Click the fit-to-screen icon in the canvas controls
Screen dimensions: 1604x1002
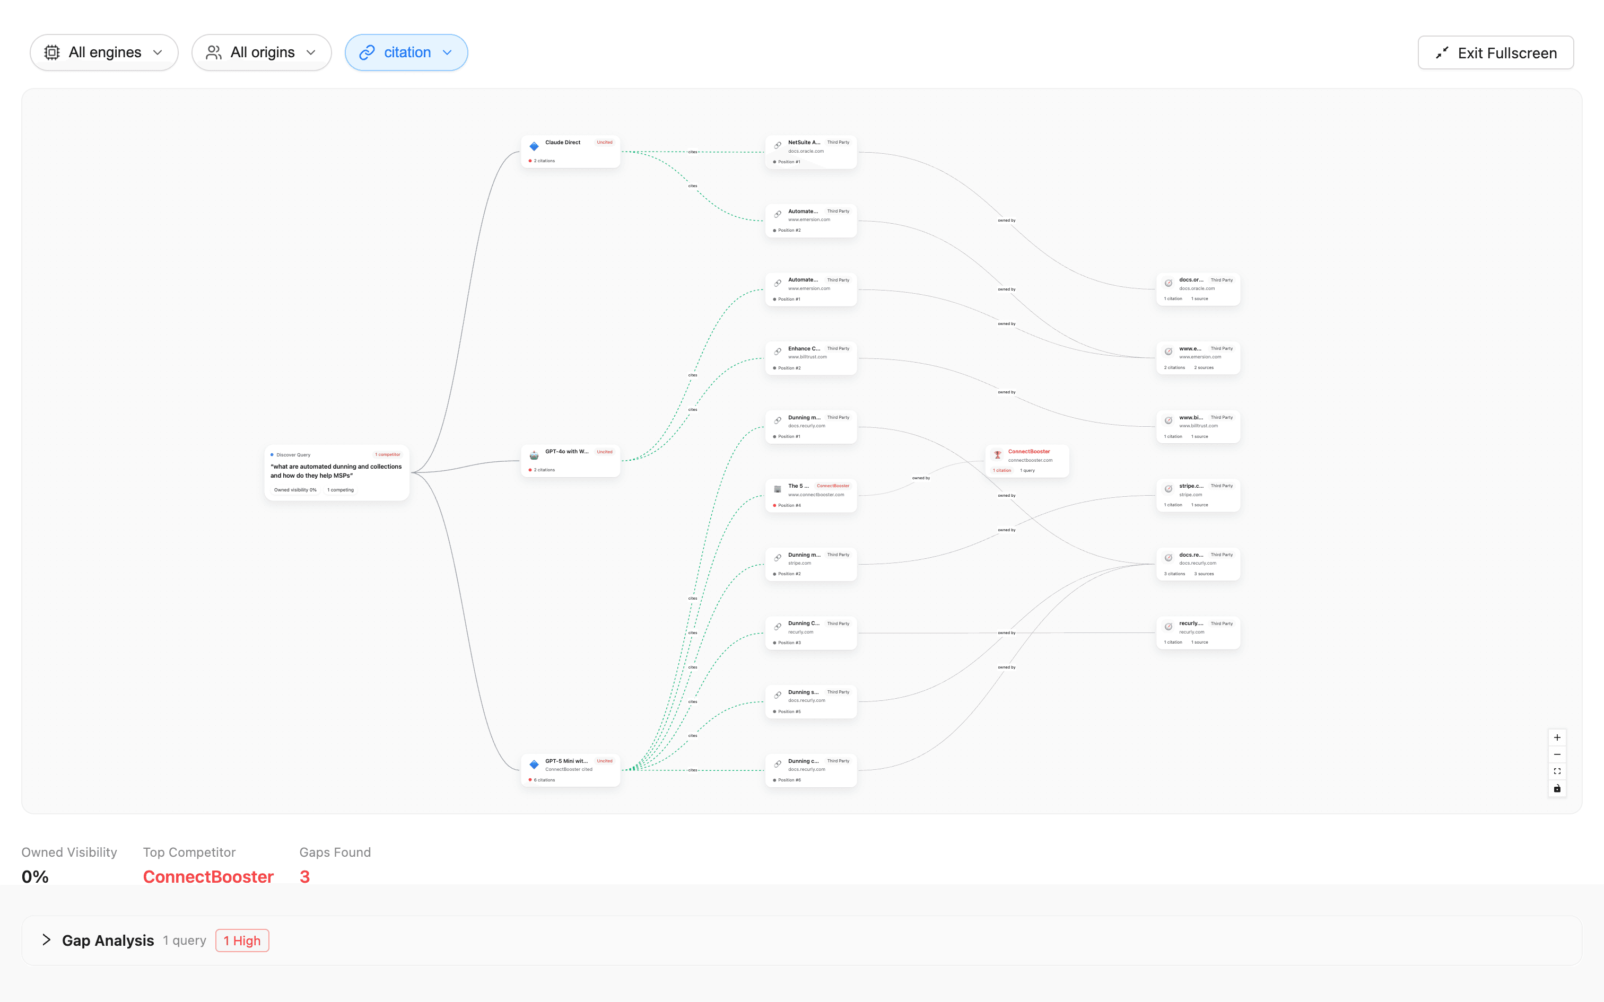pyautogui.click(x=1558, y=771)
